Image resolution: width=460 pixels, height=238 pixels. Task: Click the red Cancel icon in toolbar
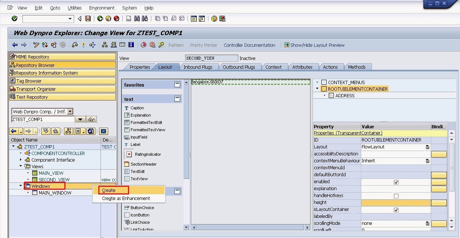(x=117, y=19)
